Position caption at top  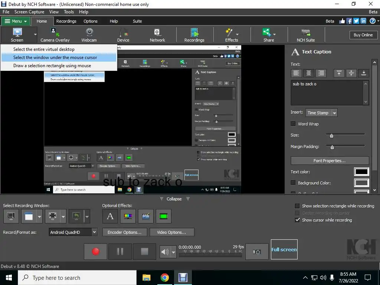339,73
